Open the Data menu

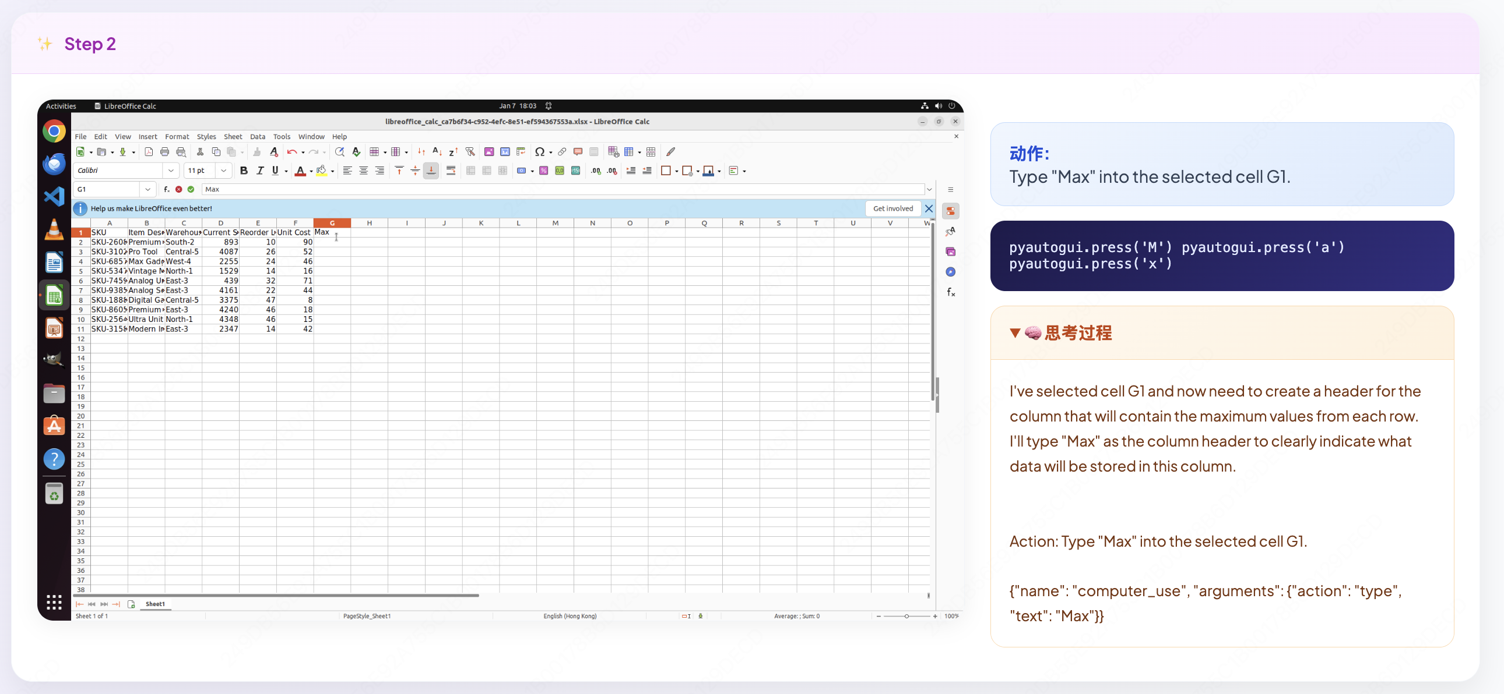pos(258,136)
